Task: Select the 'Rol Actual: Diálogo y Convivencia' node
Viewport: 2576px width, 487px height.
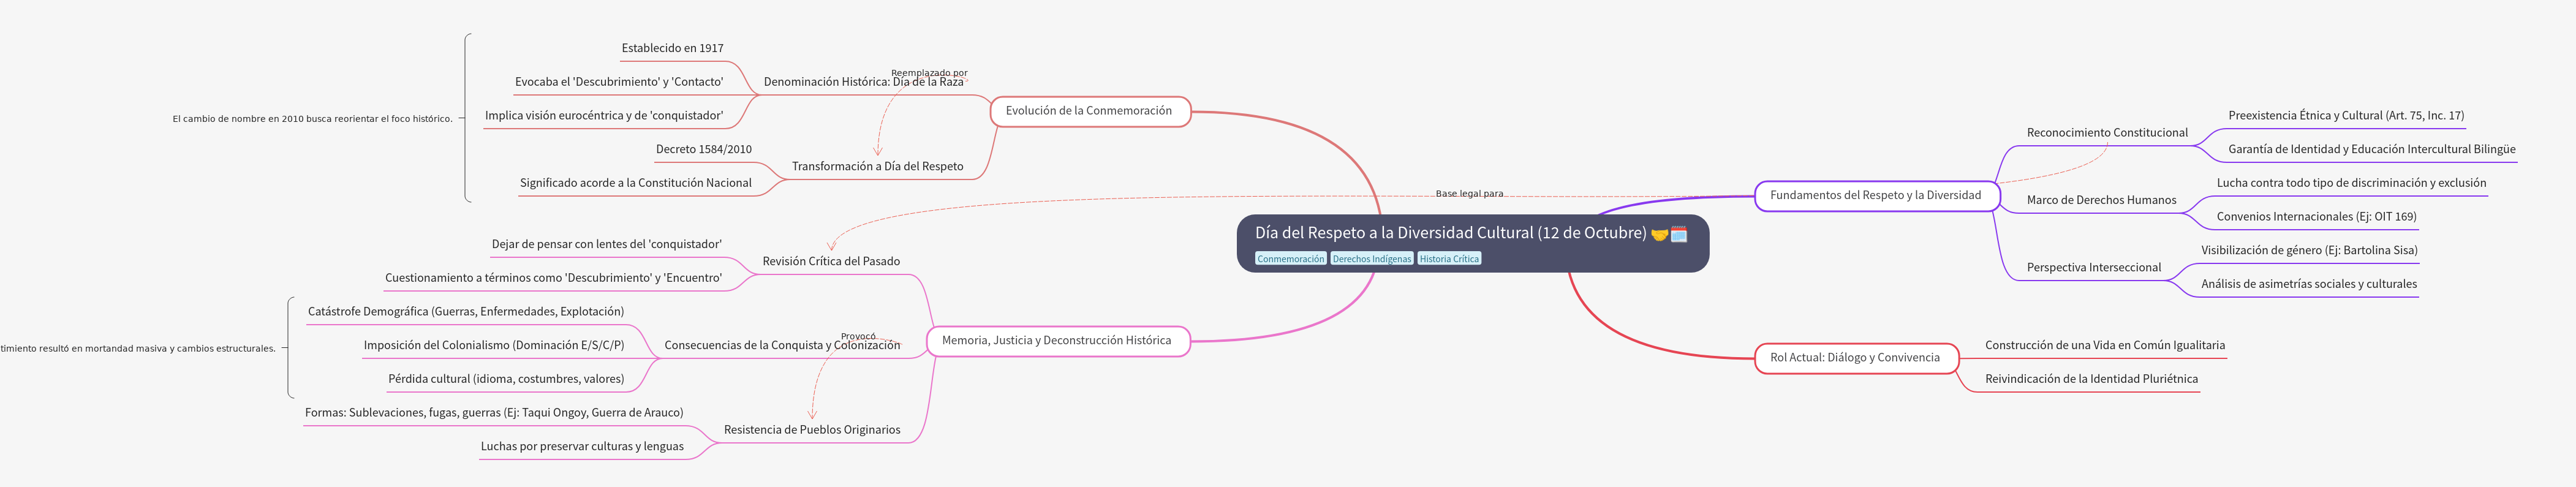Action: pyautogui.click(x=1855, y=358)
